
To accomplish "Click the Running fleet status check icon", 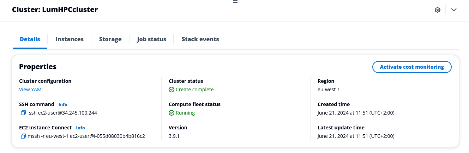I will tap(172, 113).
